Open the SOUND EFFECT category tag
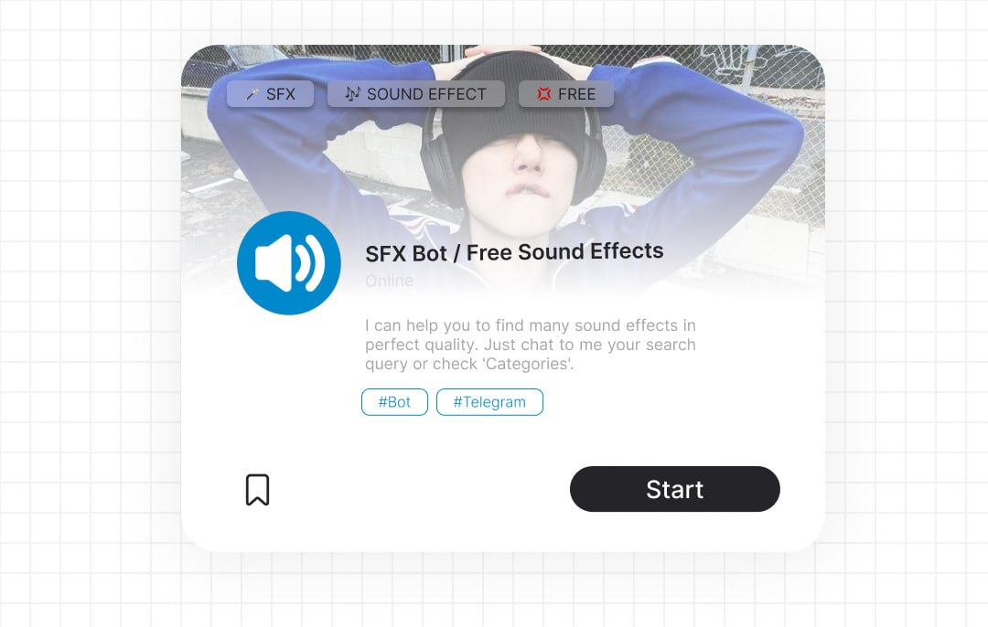Viewport: 988px width, 627px height. click(x=416, y=94)
